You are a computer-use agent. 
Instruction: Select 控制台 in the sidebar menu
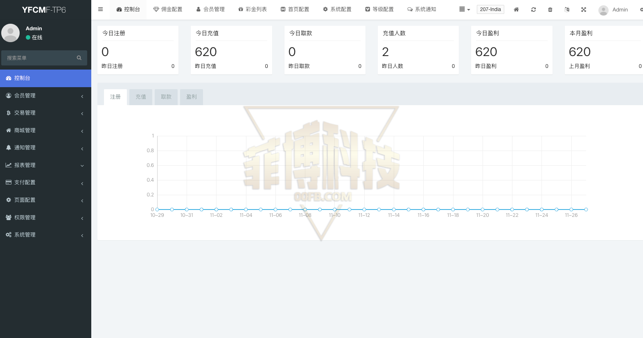[x=45, y=78]
